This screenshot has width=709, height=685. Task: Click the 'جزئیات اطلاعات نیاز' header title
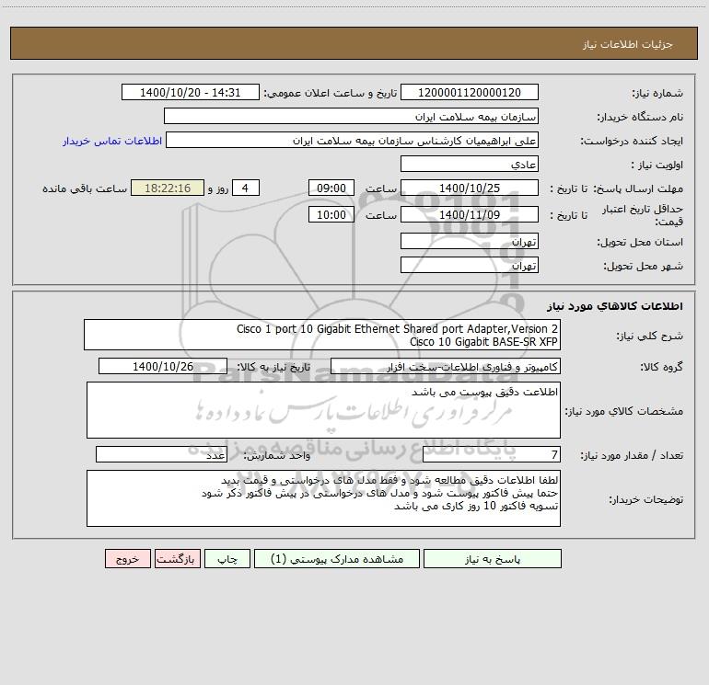[x=628, y=44]
